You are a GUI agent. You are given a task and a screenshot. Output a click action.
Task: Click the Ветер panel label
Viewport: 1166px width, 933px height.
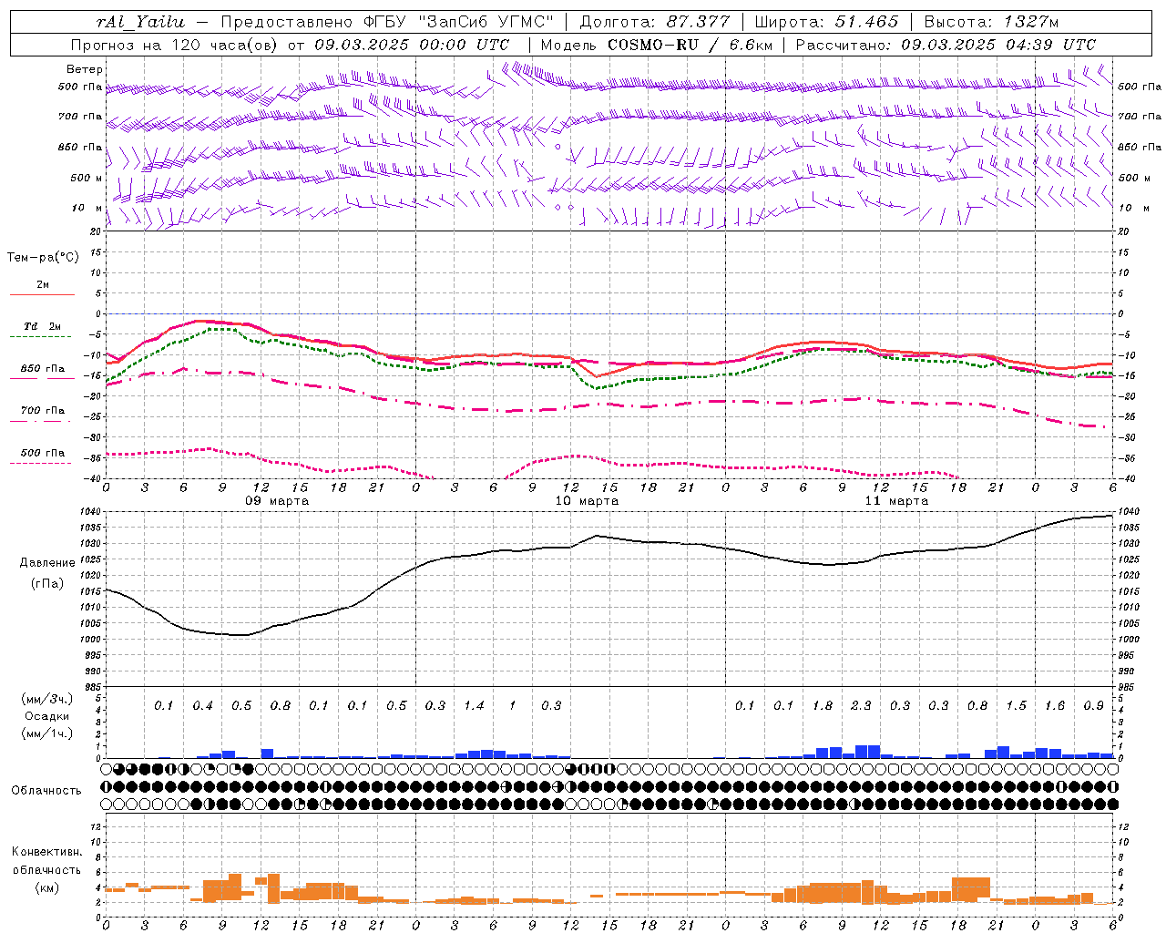click(85, 69)
